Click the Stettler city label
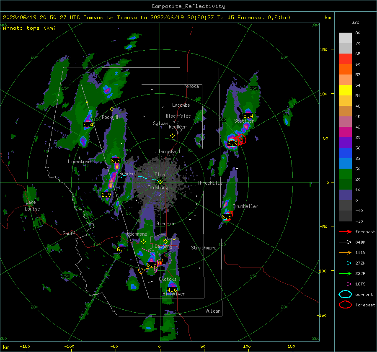The width and height of the screenshot is (377, 352). [x=244, y=121]
